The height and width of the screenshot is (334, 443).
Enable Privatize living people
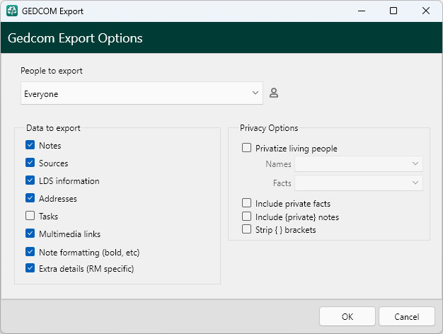point(246,147)
